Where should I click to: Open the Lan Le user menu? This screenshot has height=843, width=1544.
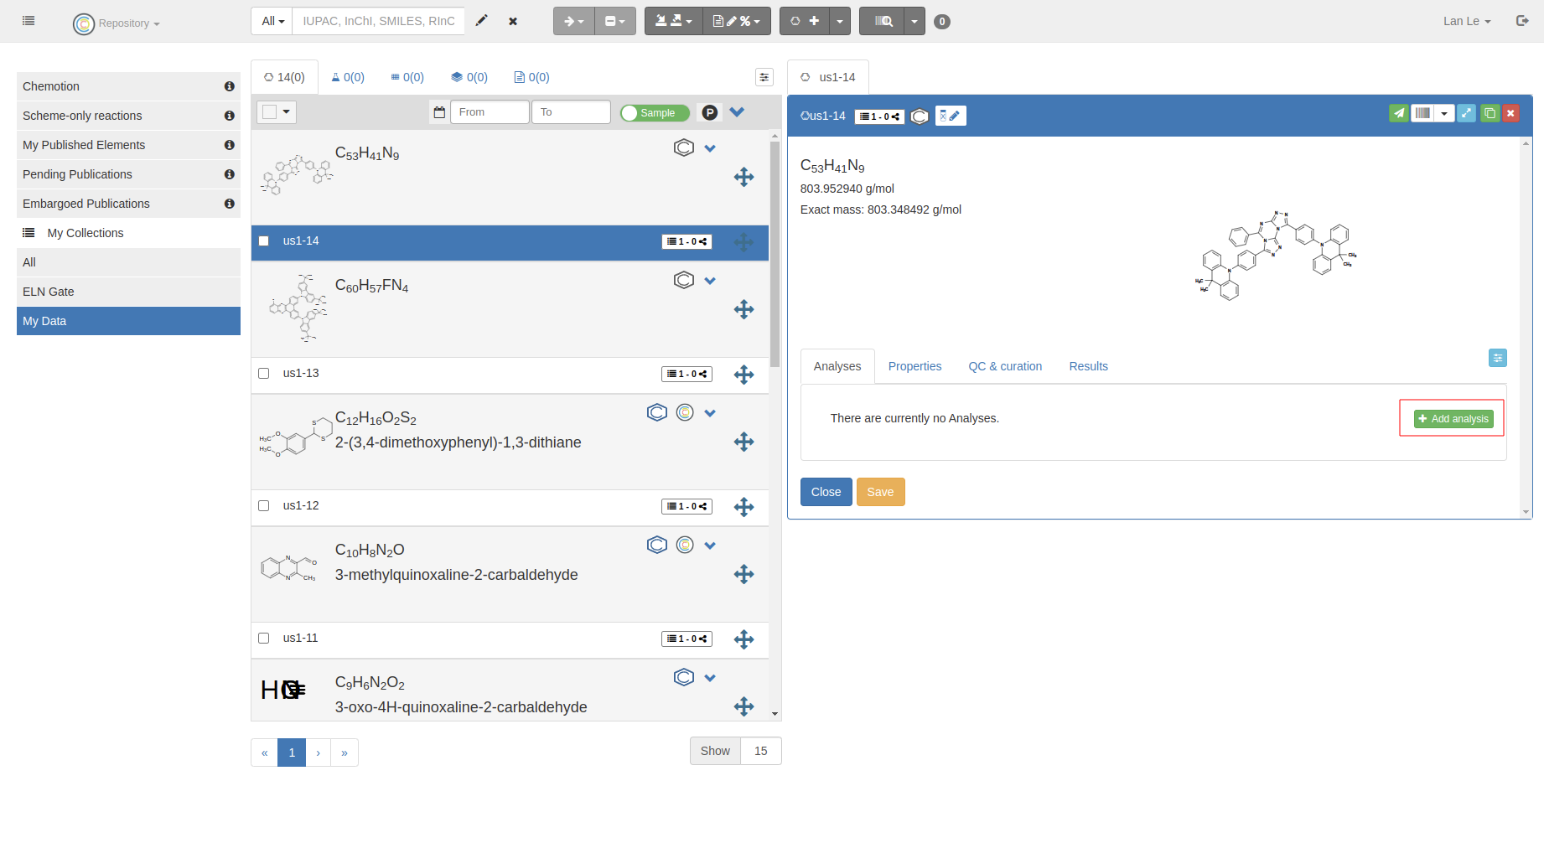(x=1466, y=21)
